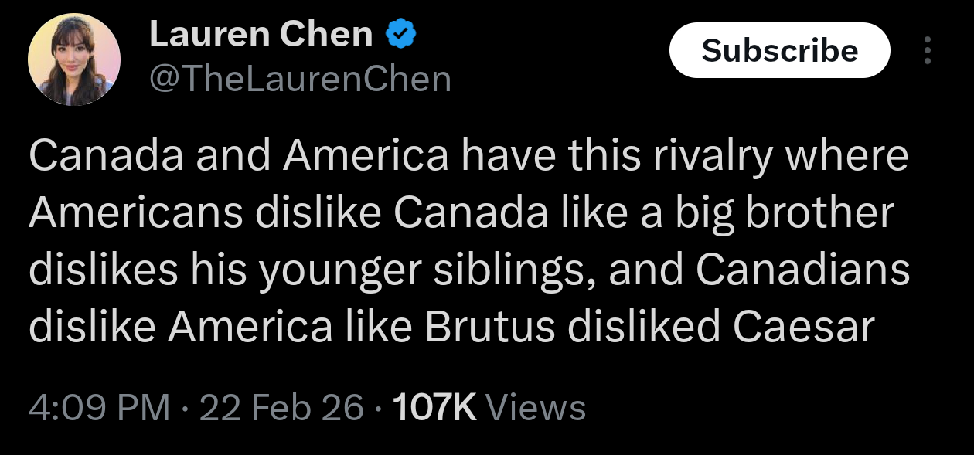This screenshot has width=974, height=455.
Task: Click the 107K view count number
Action: pos(434,407)
